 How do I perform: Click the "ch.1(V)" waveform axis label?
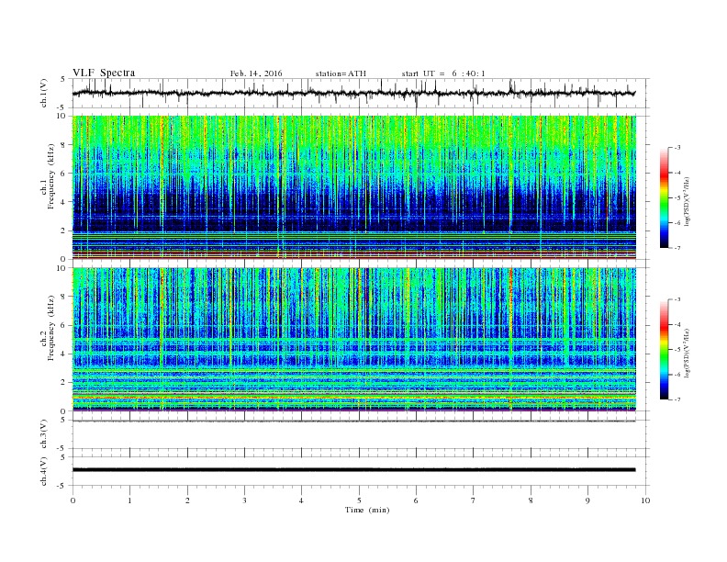[44, 93]
